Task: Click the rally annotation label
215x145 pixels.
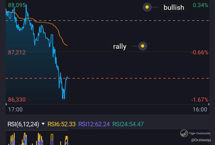Action: (119, 47)
